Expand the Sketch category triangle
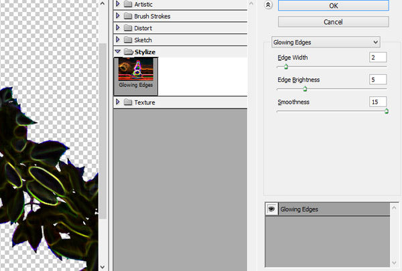 (119, 40)
